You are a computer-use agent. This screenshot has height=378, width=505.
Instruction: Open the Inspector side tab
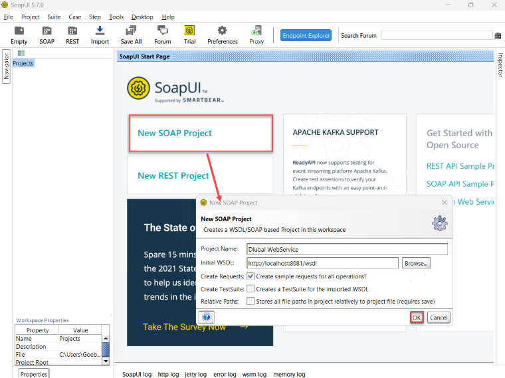(x=500, y=64)
